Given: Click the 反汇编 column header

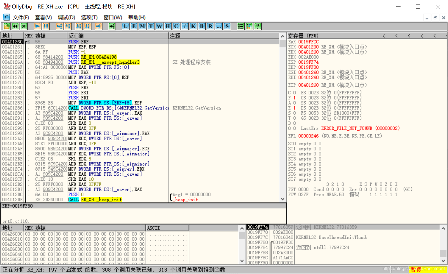Looking at the screenshot, I should pyautogui.click(x=118, y=36).
